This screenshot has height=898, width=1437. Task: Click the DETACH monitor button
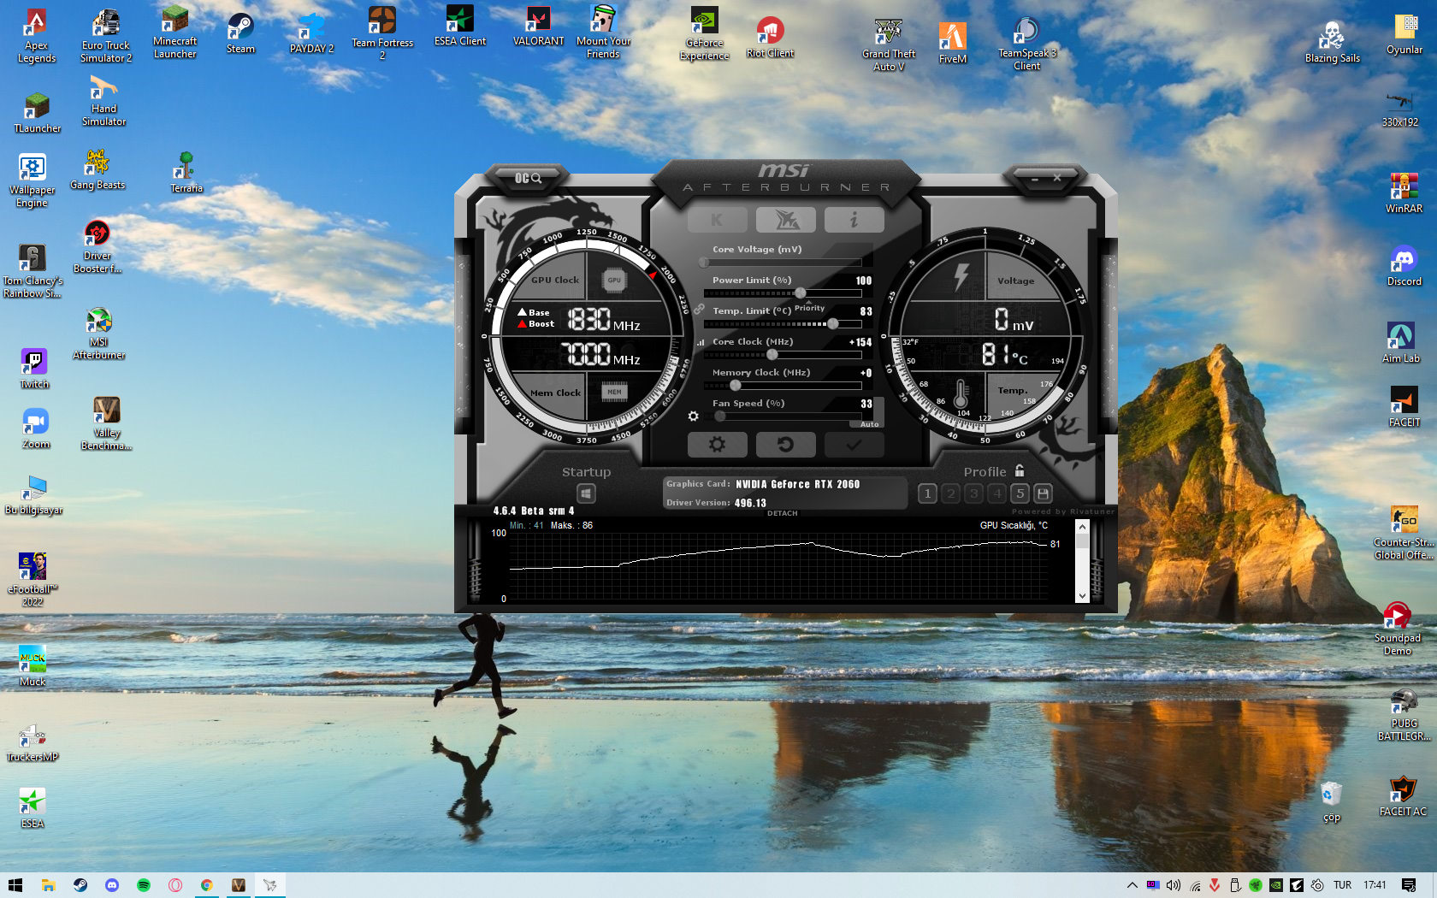click(x=782, y=513)
